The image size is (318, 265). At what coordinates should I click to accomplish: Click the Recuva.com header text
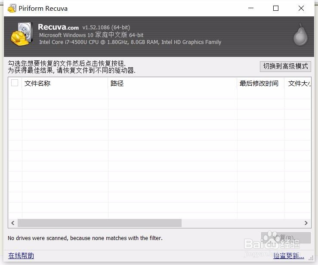59,27
